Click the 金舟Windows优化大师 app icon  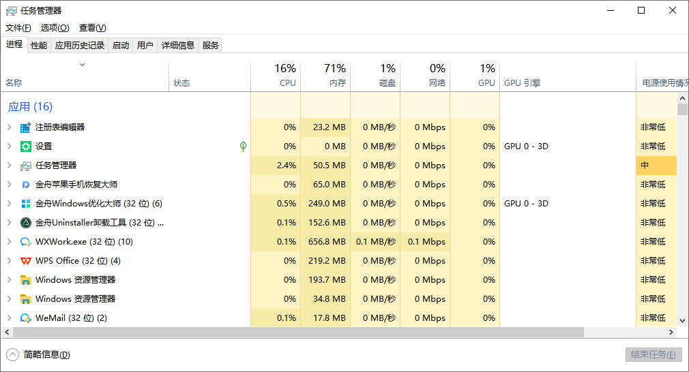click(25, 204)
